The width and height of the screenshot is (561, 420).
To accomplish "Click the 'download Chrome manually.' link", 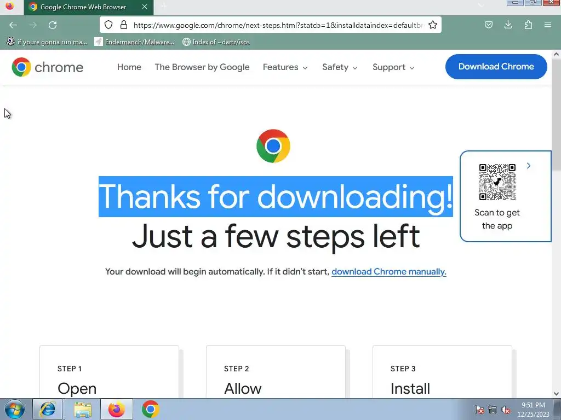I will coord(389,272).
